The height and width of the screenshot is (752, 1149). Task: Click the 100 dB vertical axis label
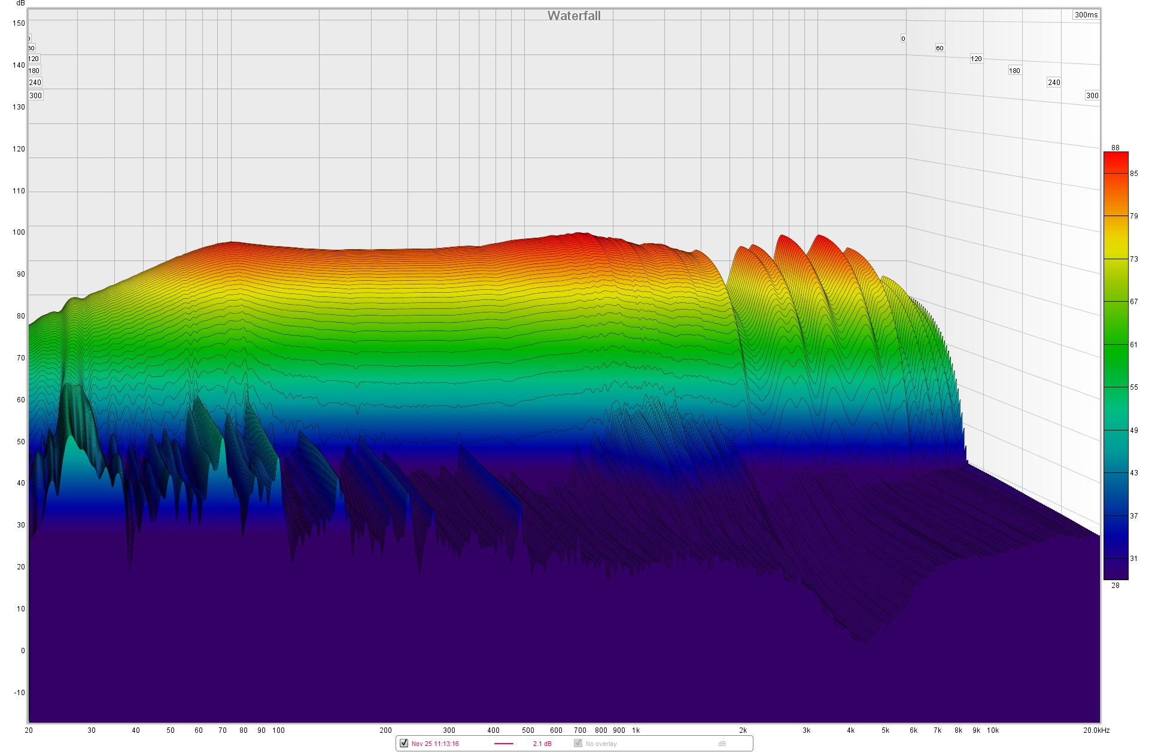pos(19,232)
